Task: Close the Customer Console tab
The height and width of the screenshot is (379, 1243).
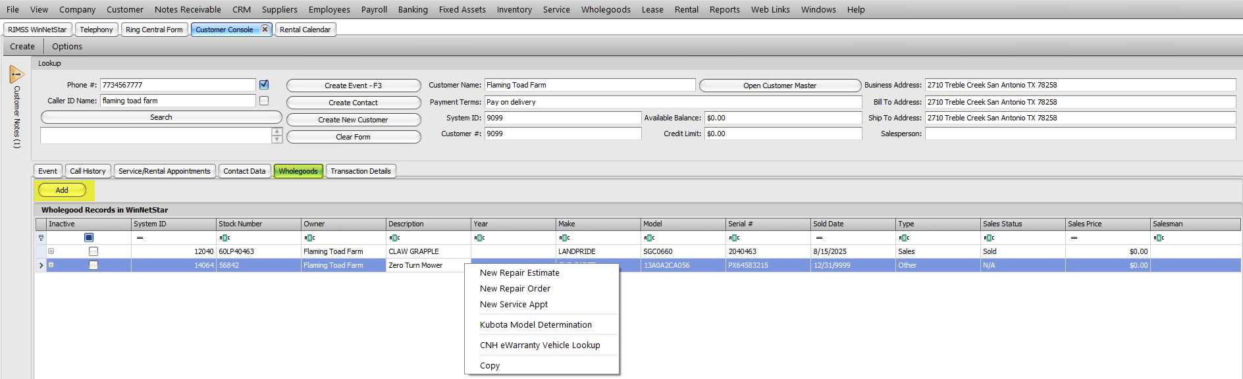Action: coord(265,29)
